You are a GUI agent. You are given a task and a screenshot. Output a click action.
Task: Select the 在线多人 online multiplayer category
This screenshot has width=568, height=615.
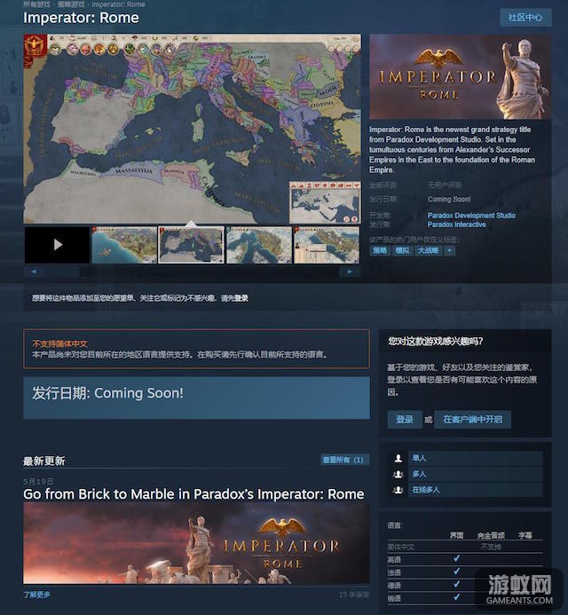[476, 490]
